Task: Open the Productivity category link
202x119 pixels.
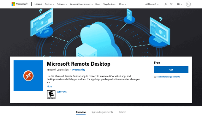Action: pyautogui.click(x=79, y=70)
